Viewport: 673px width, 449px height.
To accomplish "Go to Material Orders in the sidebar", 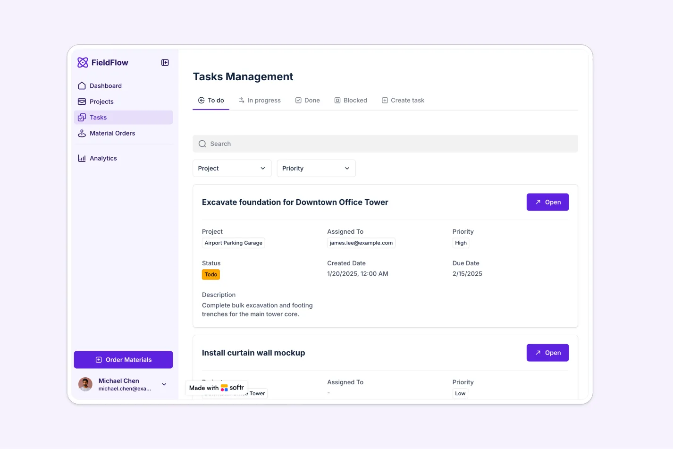I will tap(123, 133).
